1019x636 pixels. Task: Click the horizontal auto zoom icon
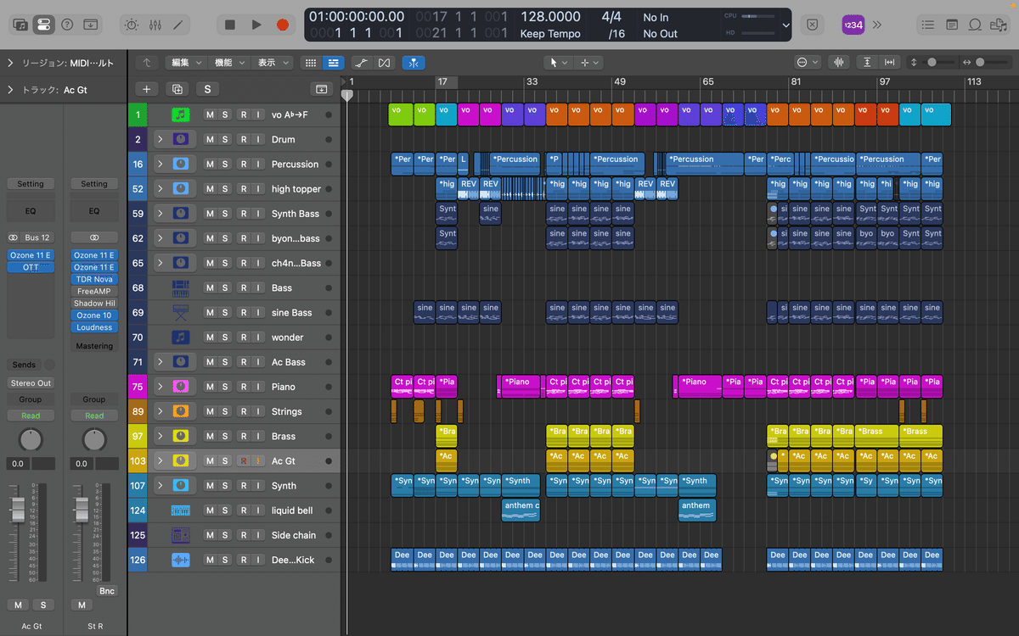tap(890, 63)
